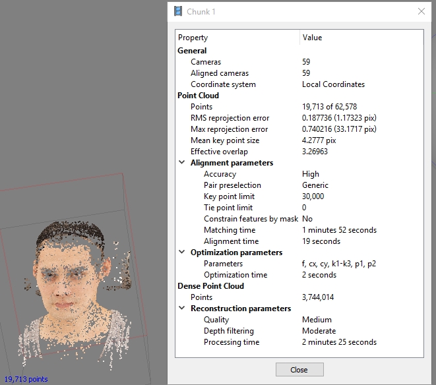The image size is (436, 385).
Task: Close the dialog with the X button
Action: click(x=421, y=11)
